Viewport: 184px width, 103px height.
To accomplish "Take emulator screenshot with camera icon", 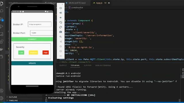I will click(x=61, y=32).
